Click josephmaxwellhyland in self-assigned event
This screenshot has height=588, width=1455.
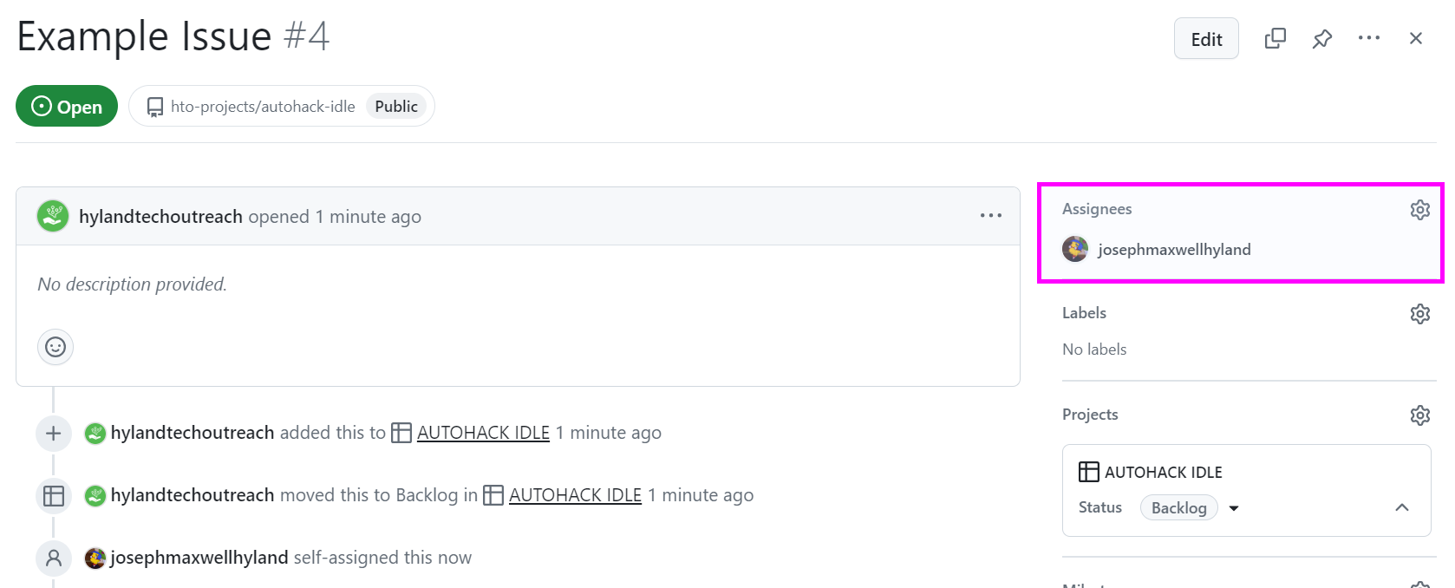click(x=199, y=558)
